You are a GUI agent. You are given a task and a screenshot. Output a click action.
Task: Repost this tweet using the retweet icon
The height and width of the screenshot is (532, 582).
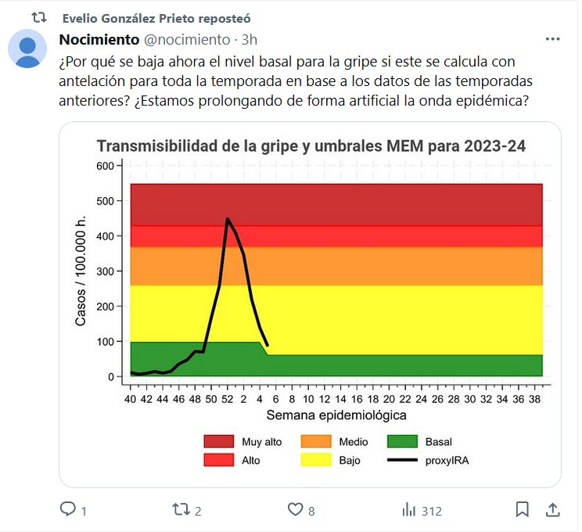point(181,510)
